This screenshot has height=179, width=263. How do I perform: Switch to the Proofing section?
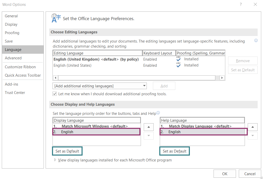tap(12, 33)
